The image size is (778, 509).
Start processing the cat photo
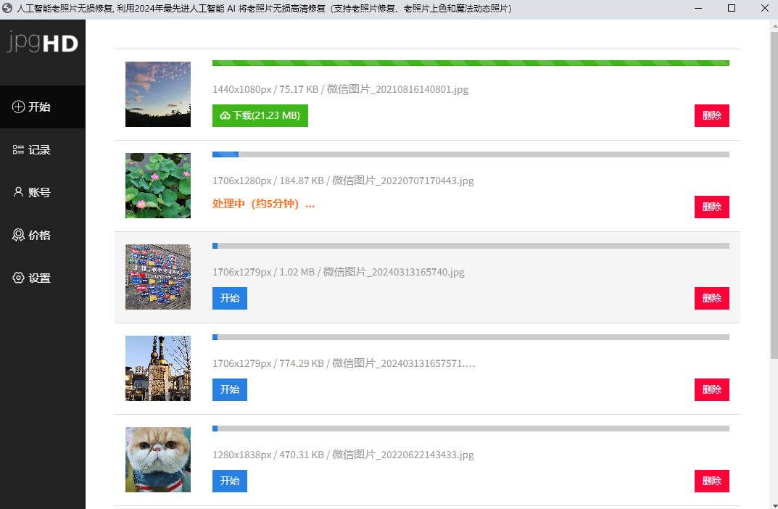(230, 481)
